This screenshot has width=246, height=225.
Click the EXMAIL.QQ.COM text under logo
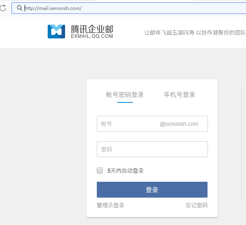tap(92, 36)
